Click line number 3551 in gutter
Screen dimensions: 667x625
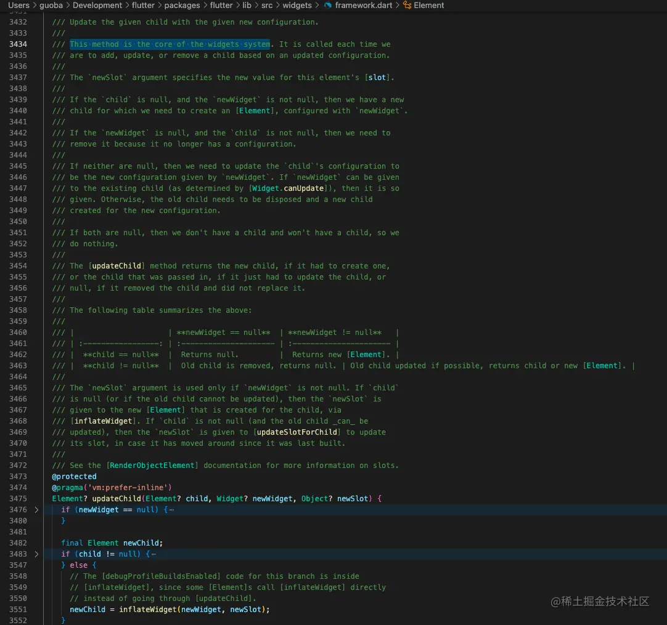click(x=18, y=609)
